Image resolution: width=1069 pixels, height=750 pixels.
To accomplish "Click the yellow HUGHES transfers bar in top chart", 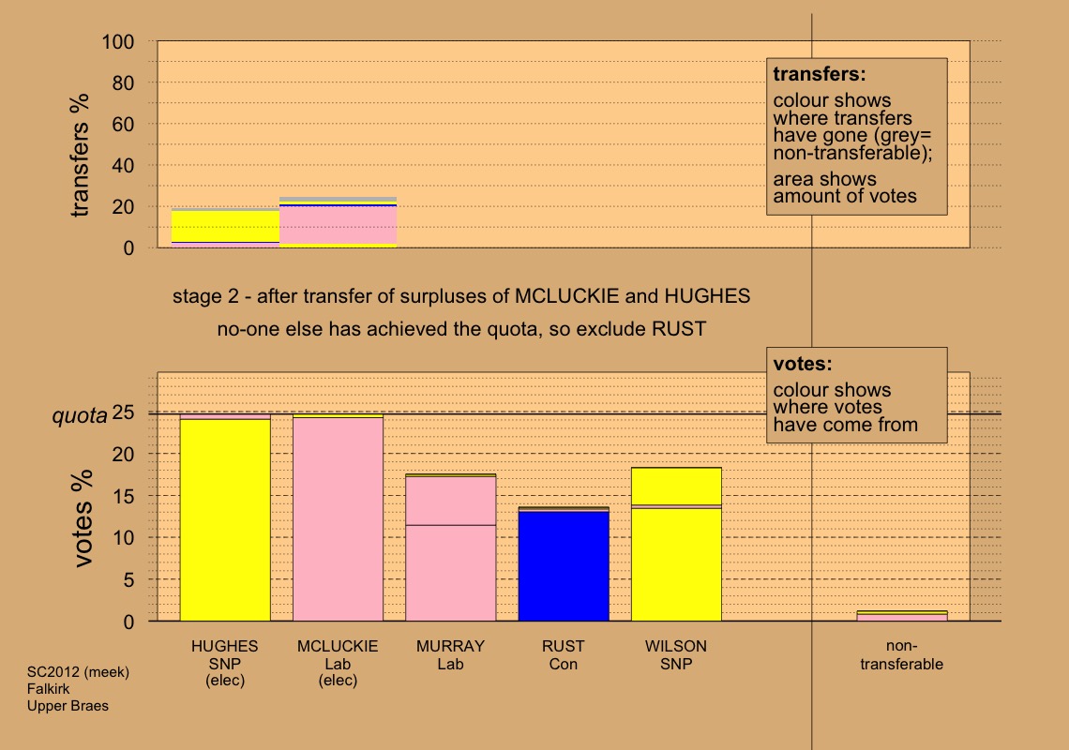I will pyautogui.click(x=225, y=226).
